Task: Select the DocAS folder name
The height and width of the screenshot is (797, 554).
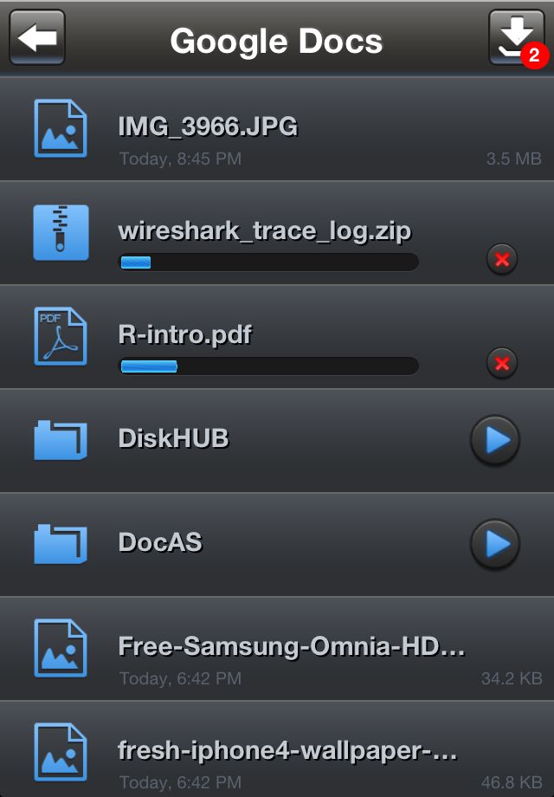Action: coord(160,542)
